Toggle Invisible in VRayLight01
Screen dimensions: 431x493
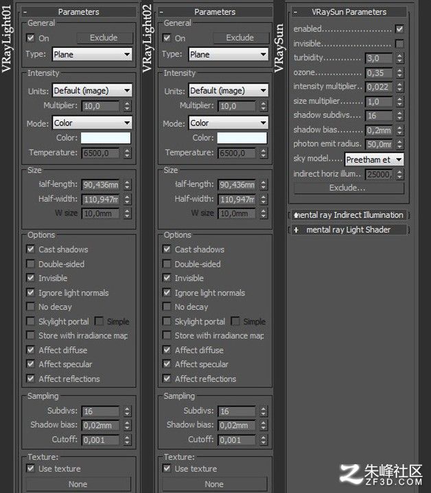[x=30, y=278]
